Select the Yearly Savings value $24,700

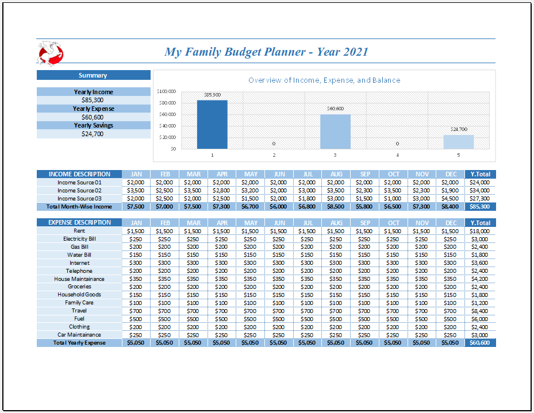pyautogui.click(x=93, y=133)
